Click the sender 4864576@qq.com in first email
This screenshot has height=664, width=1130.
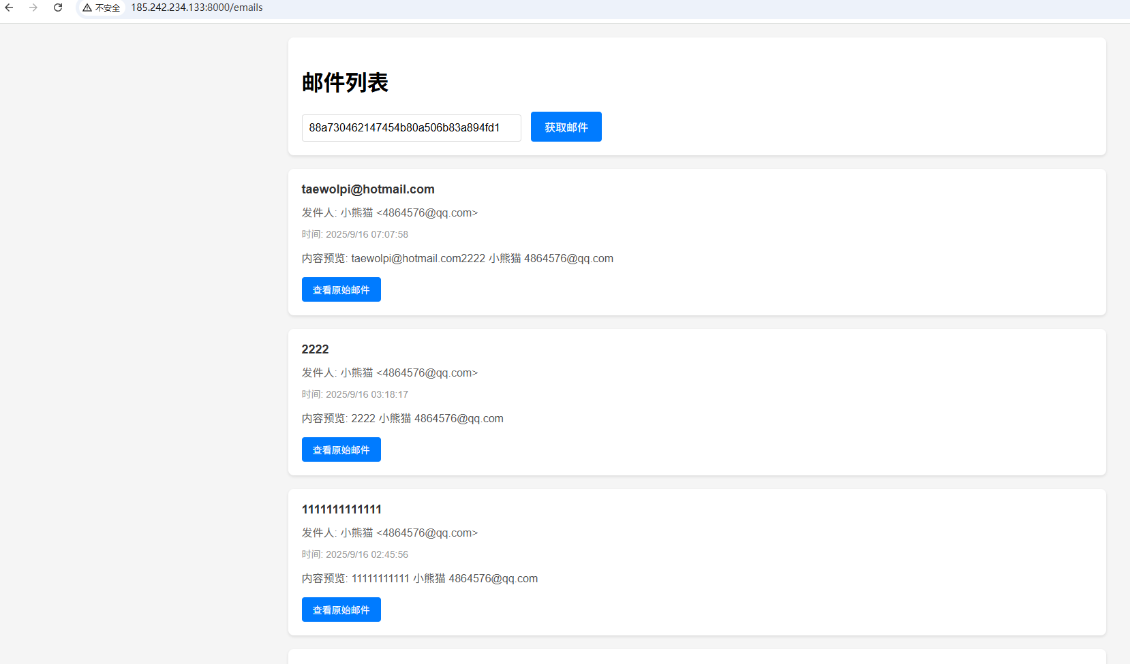425,212
